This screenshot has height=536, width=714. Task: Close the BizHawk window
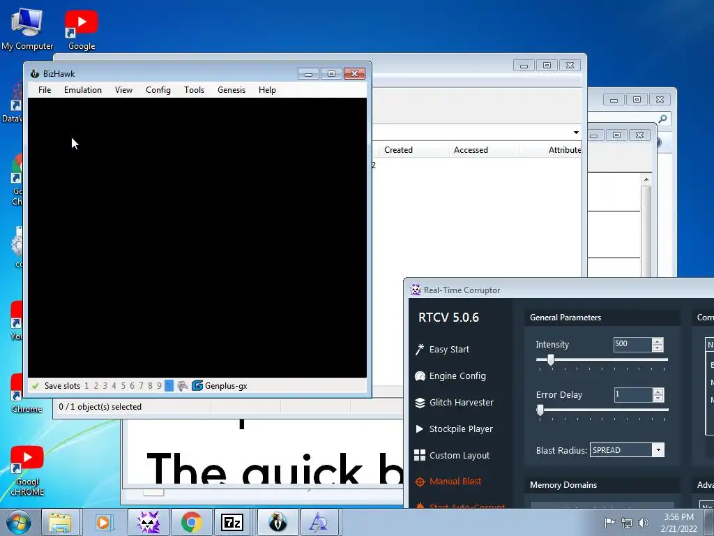[x=354, y=73]
